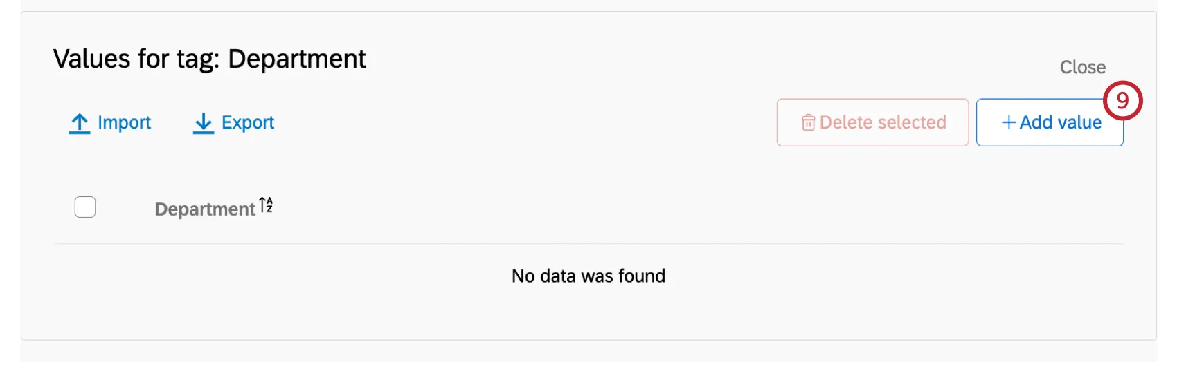The height and width of the screenshot is (369, 1177).
Task: Click the "Close" text at top right
Action: (1082, 67)
